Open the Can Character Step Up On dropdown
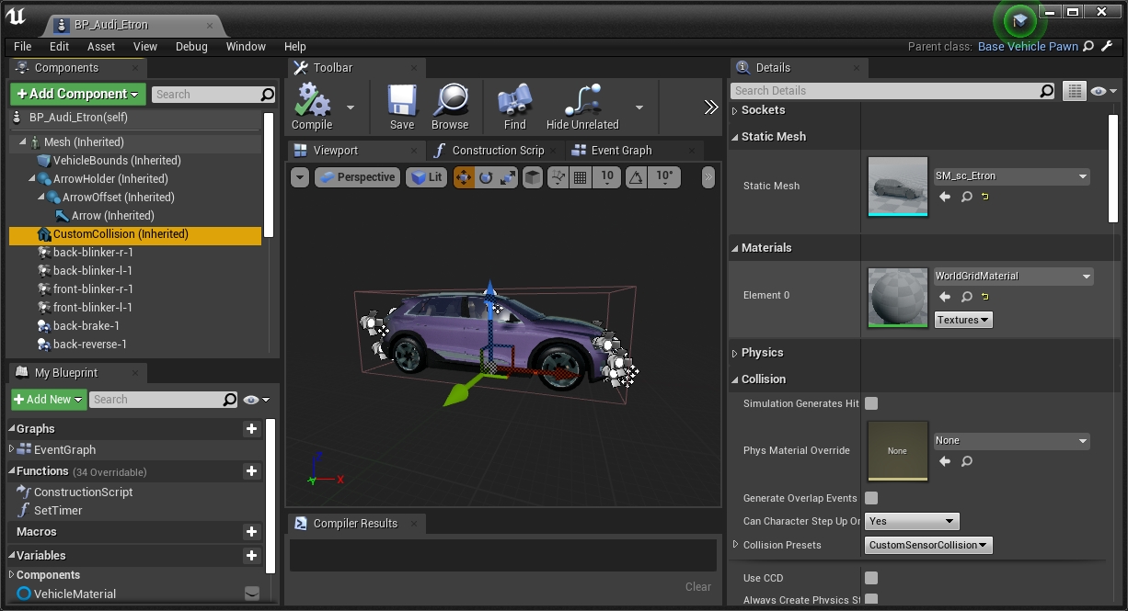 tap(911, 521)
